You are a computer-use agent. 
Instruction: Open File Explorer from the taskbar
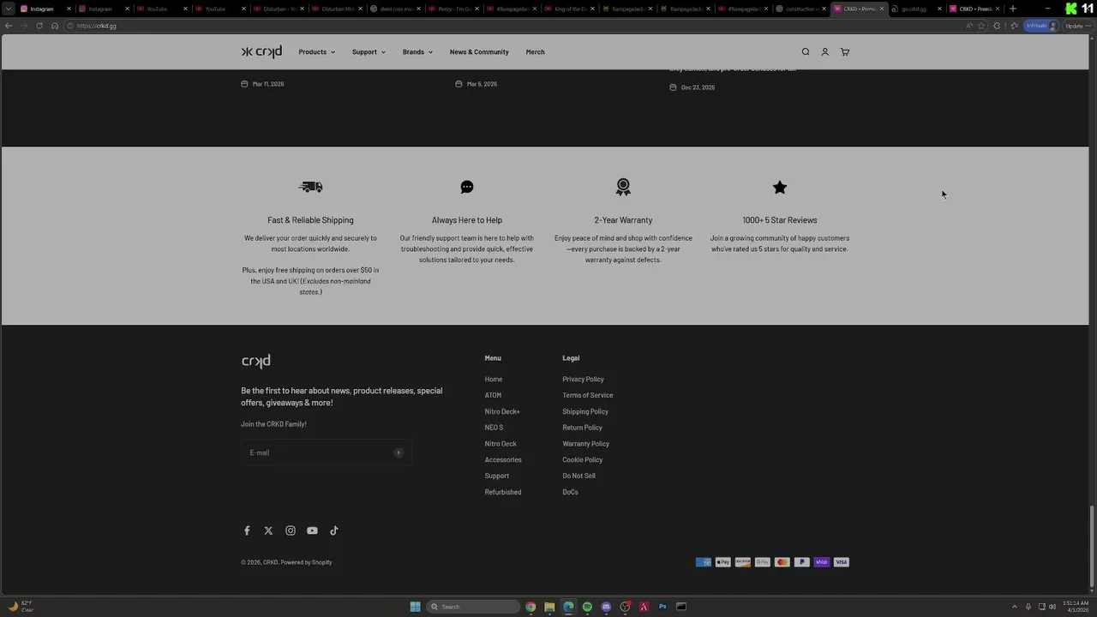[x=549, y=607]
